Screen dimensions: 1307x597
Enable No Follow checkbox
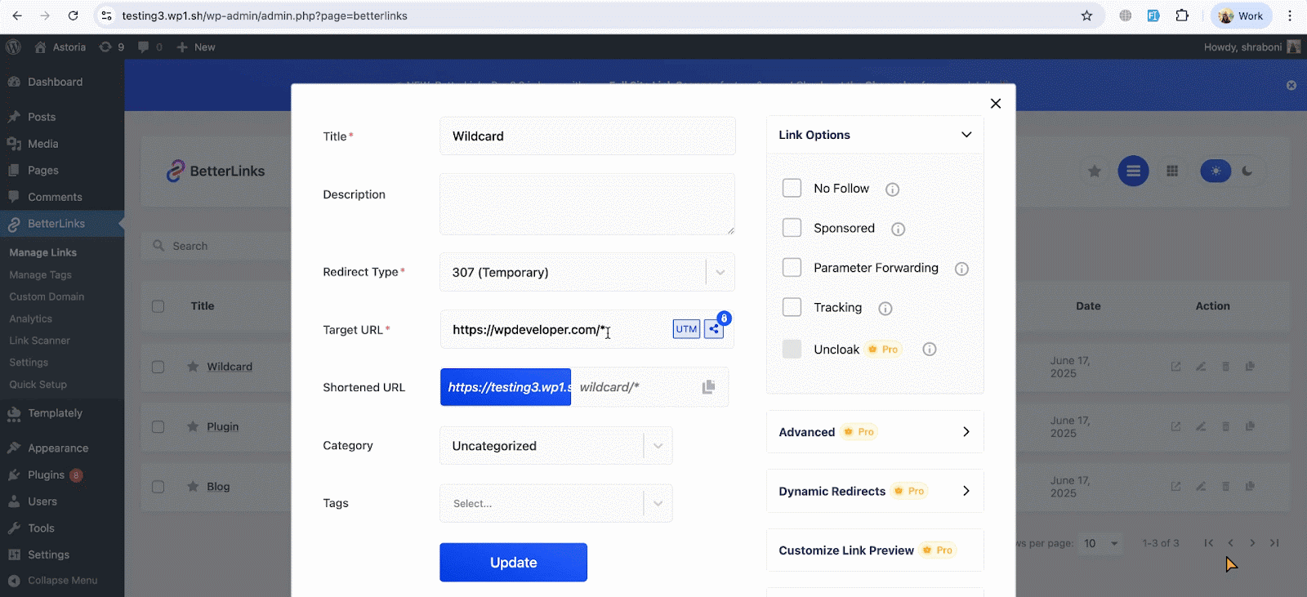pyautogui.click(x=792, y=188)
